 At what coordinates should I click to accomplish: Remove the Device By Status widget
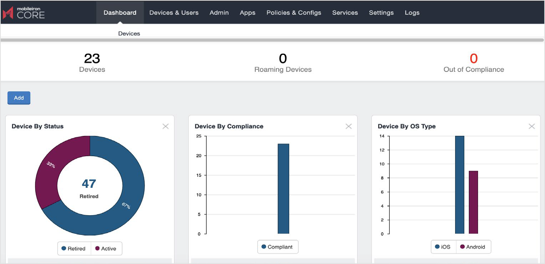point(165,126)
